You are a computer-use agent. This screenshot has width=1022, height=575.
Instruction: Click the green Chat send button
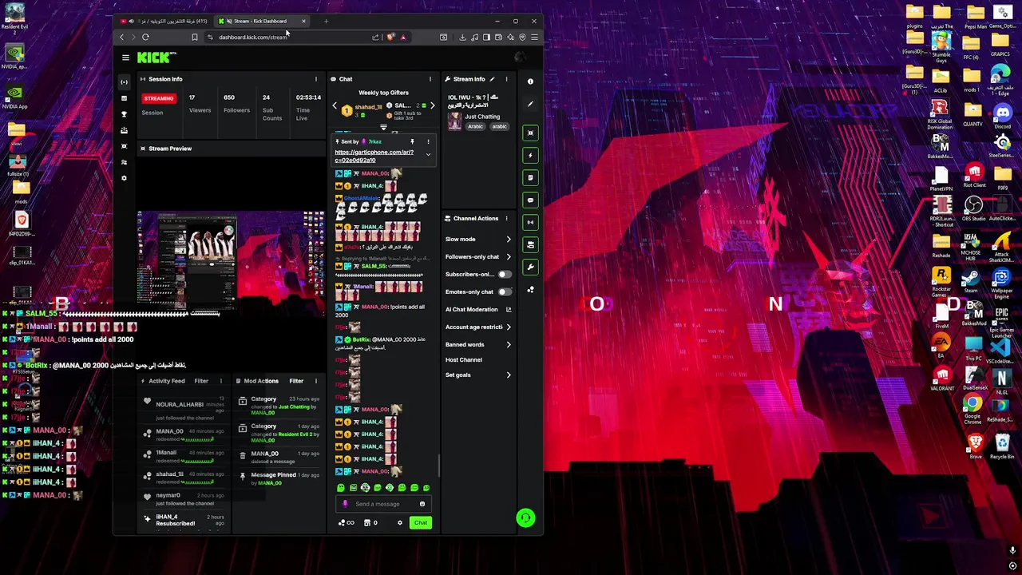coord(421,523)
